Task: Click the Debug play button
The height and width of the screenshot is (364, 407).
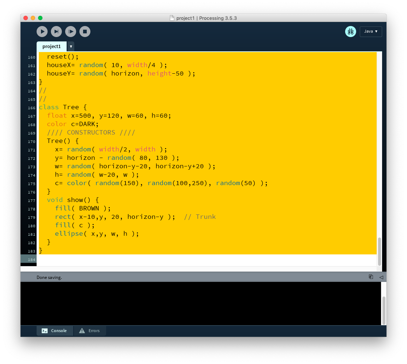Action: click(42, 32)
